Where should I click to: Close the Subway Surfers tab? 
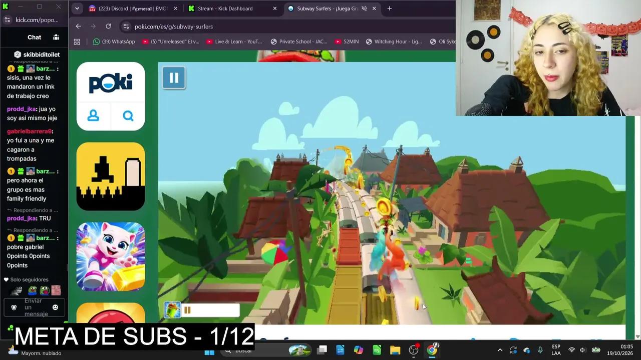[x=374, y=8]
